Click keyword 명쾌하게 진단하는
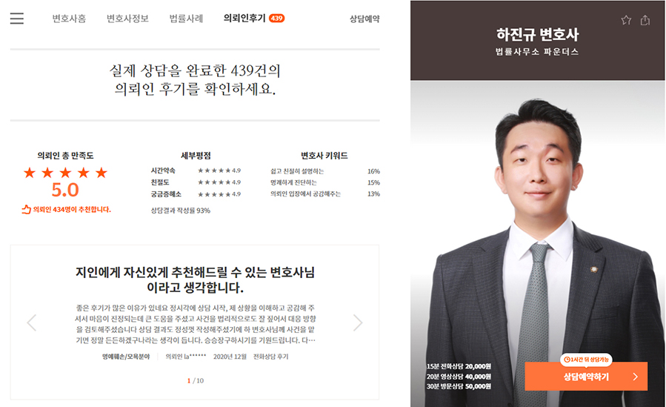666x407 pixels. (293, 182)
